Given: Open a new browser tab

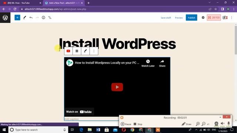Looking at the screenshot, I should pos(89,3).
